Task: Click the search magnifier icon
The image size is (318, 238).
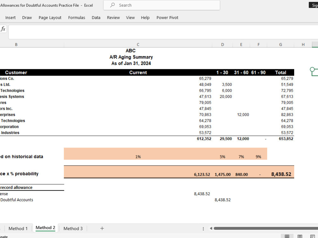Action: coord(113,5)
